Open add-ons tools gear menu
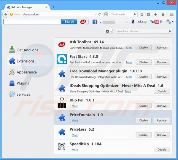The height and width of the screenshot is (160, 178). [109, 31]
